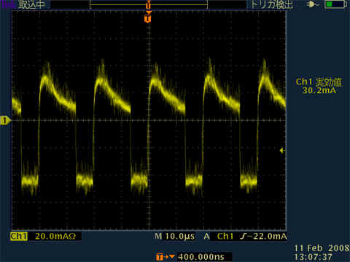Click the M 10.0µs timebase readout
Viewport: 350px width, 262px height.
(x=174, y=237)
